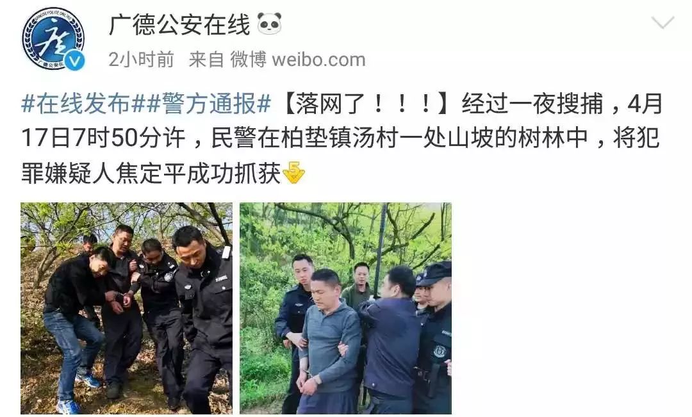Click the panda emoji beside the username
Screen dimensions: 692x417
pos(269,23)
